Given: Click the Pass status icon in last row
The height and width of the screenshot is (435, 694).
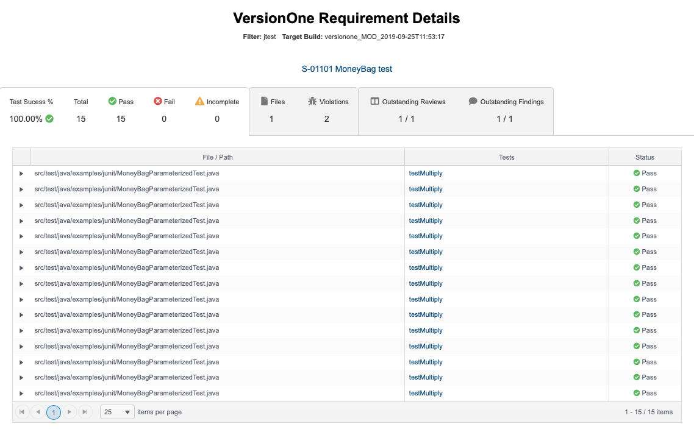Looking at the screenshot, I should (x=637, y=393).
